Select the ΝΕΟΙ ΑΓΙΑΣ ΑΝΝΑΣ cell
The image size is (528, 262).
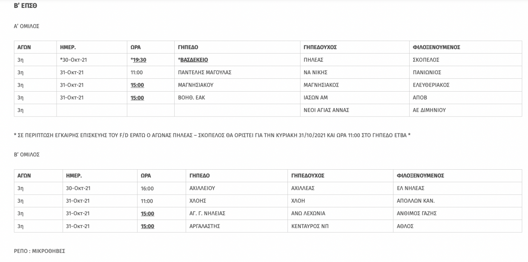pyautogui.click(x=355, y=110)
